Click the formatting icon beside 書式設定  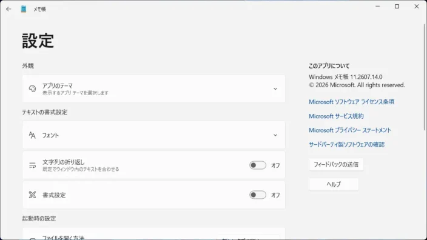point(32,195)
